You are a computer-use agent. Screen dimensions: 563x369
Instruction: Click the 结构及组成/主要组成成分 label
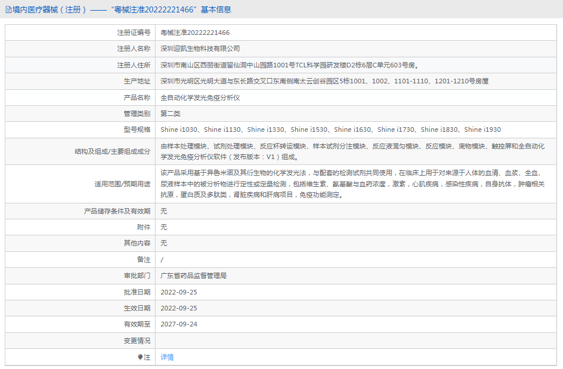(112, 151)
